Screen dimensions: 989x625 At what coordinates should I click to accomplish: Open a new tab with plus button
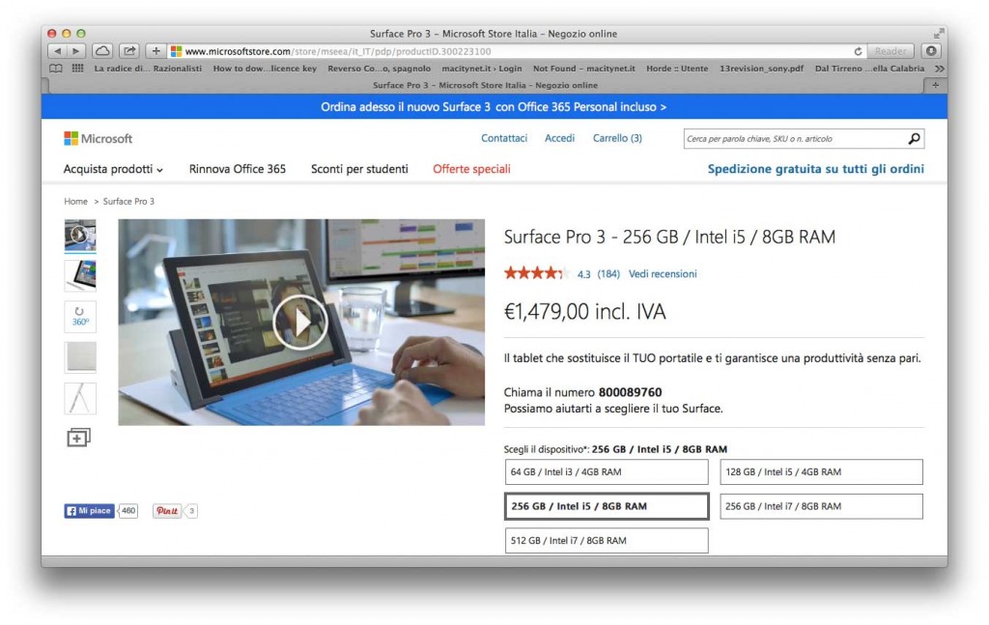[x=935, y=85]
